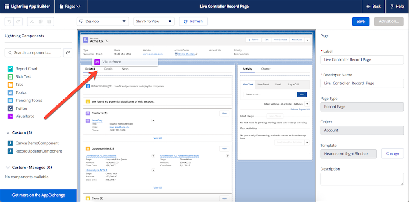Click the Lightning App Builder logo icon
The height and width of the screenshot is (202, 409).
[7, 7]
